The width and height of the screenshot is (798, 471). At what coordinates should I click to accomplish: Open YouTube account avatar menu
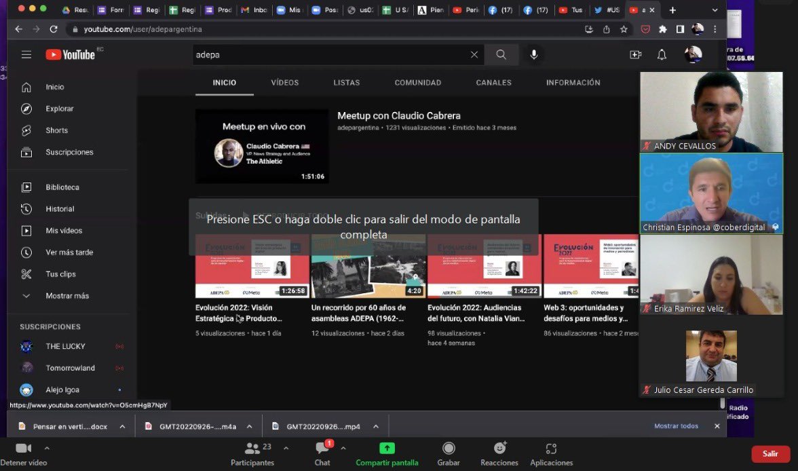tap(693, 54)
